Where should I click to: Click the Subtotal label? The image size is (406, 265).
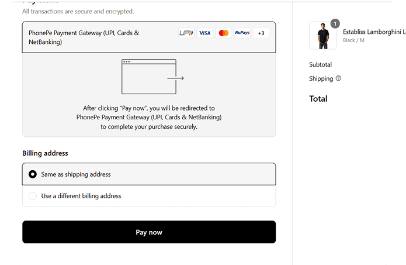[x=320, y=64]
